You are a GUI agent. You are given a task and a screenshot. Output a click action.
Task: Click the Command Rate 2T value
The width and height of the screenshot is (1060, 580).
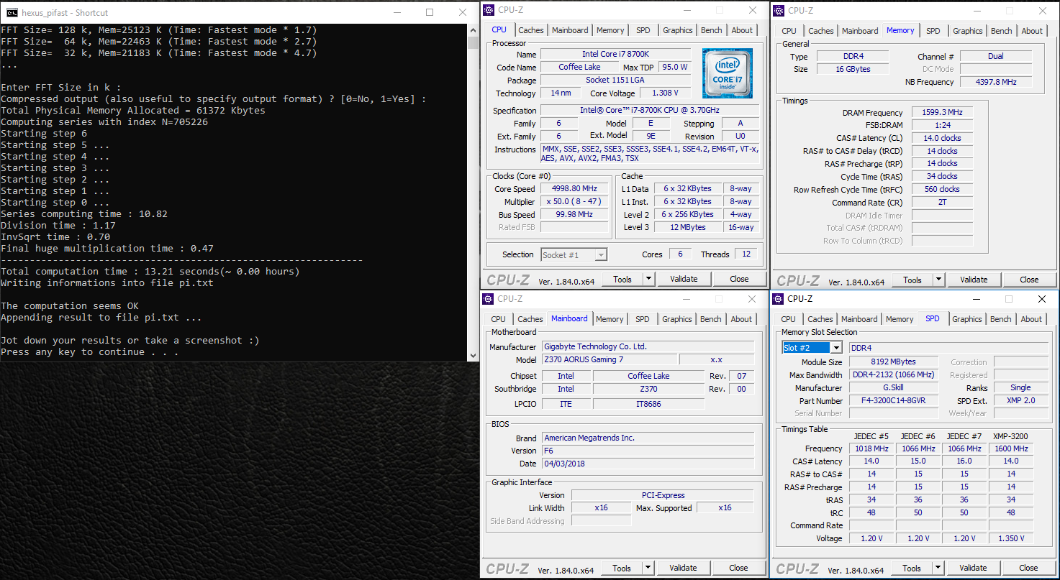point(942,203)
